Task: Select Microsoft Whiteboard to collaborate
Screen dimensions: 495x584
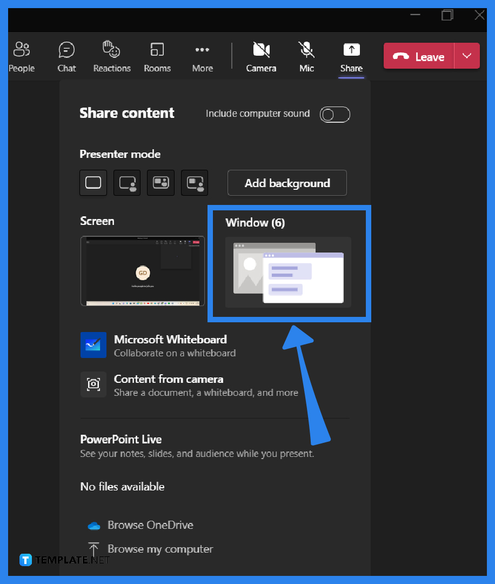Action: (x=170, y=345)
